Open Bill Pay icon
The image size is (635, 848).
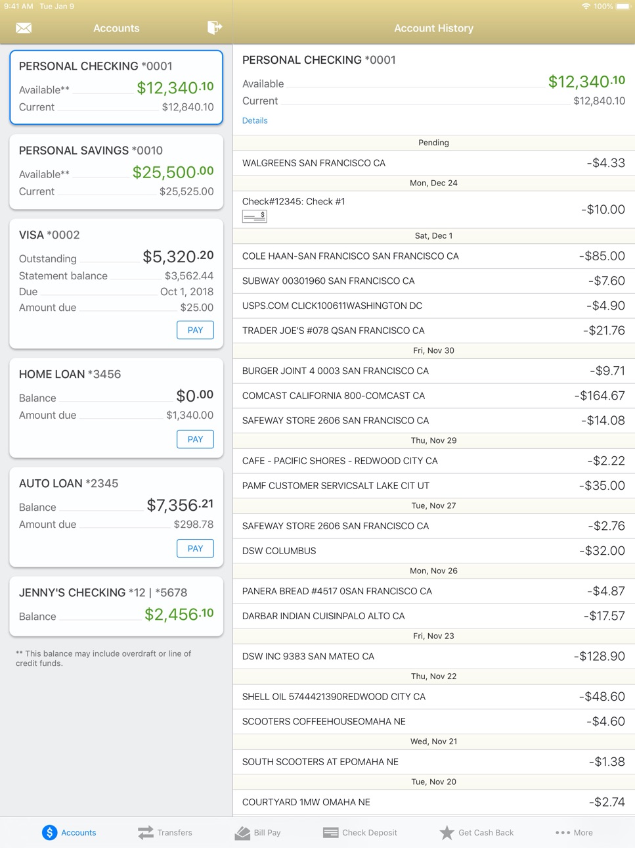[242, 833]
